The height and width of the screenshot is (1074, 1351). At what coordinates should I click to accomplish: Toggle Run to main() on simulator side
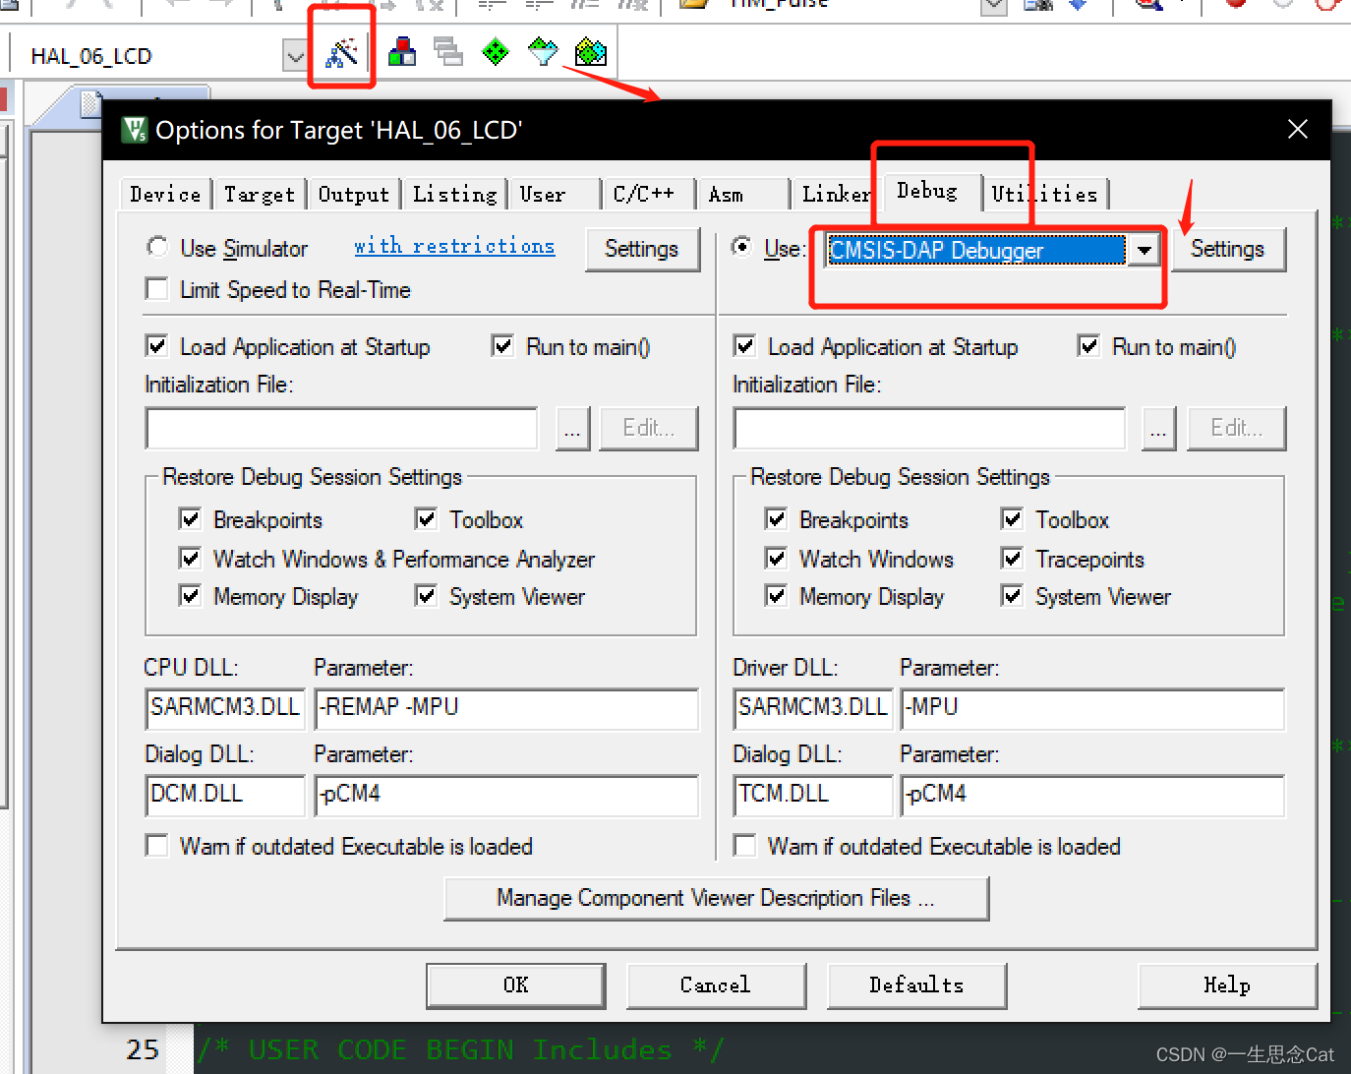(x=502, y=346)
